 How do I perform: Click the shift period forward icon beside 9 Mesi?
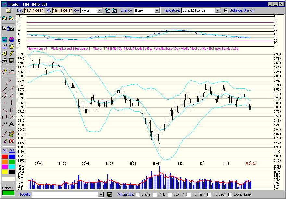[114, 11]
